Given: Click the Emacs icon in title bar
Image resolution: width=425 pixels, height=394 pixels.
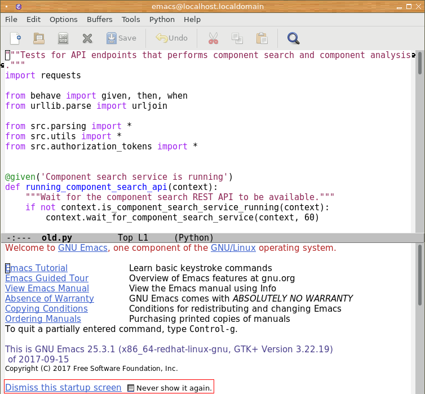Looking at the screenshot, I should pos(19,7).
